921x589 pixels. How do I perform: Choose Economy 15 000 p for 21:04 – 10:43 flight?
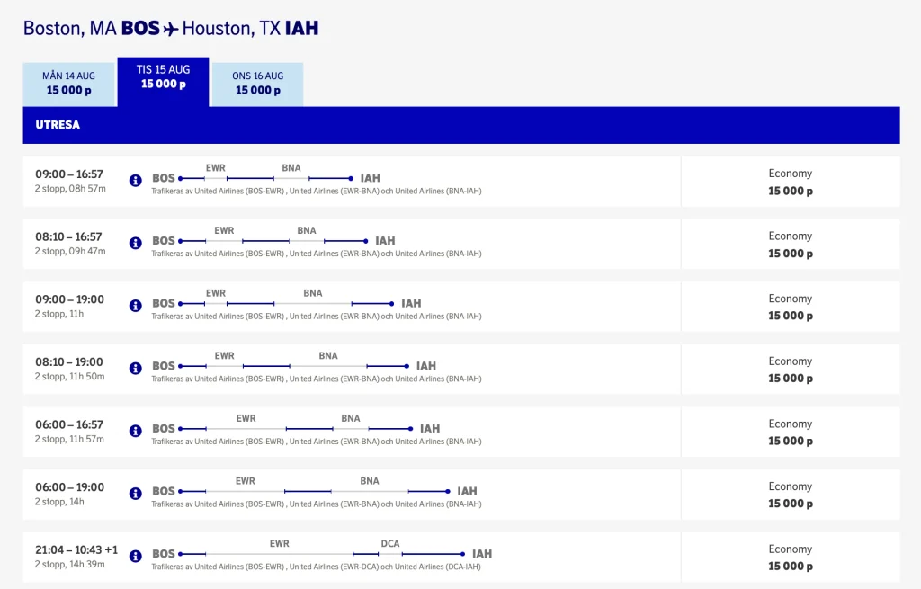[x=791, y=558]
